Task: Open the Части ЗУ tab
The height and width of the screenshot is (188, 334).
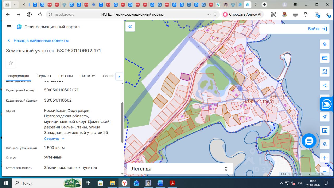Action: (x=88, y=76)
